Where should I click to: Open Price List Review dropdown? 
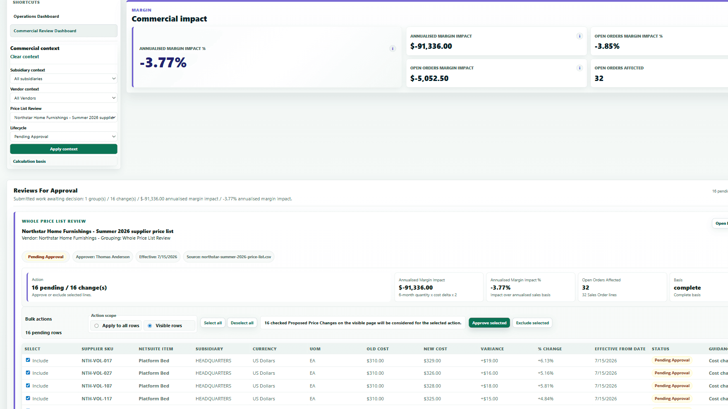(x=64, y=118)
